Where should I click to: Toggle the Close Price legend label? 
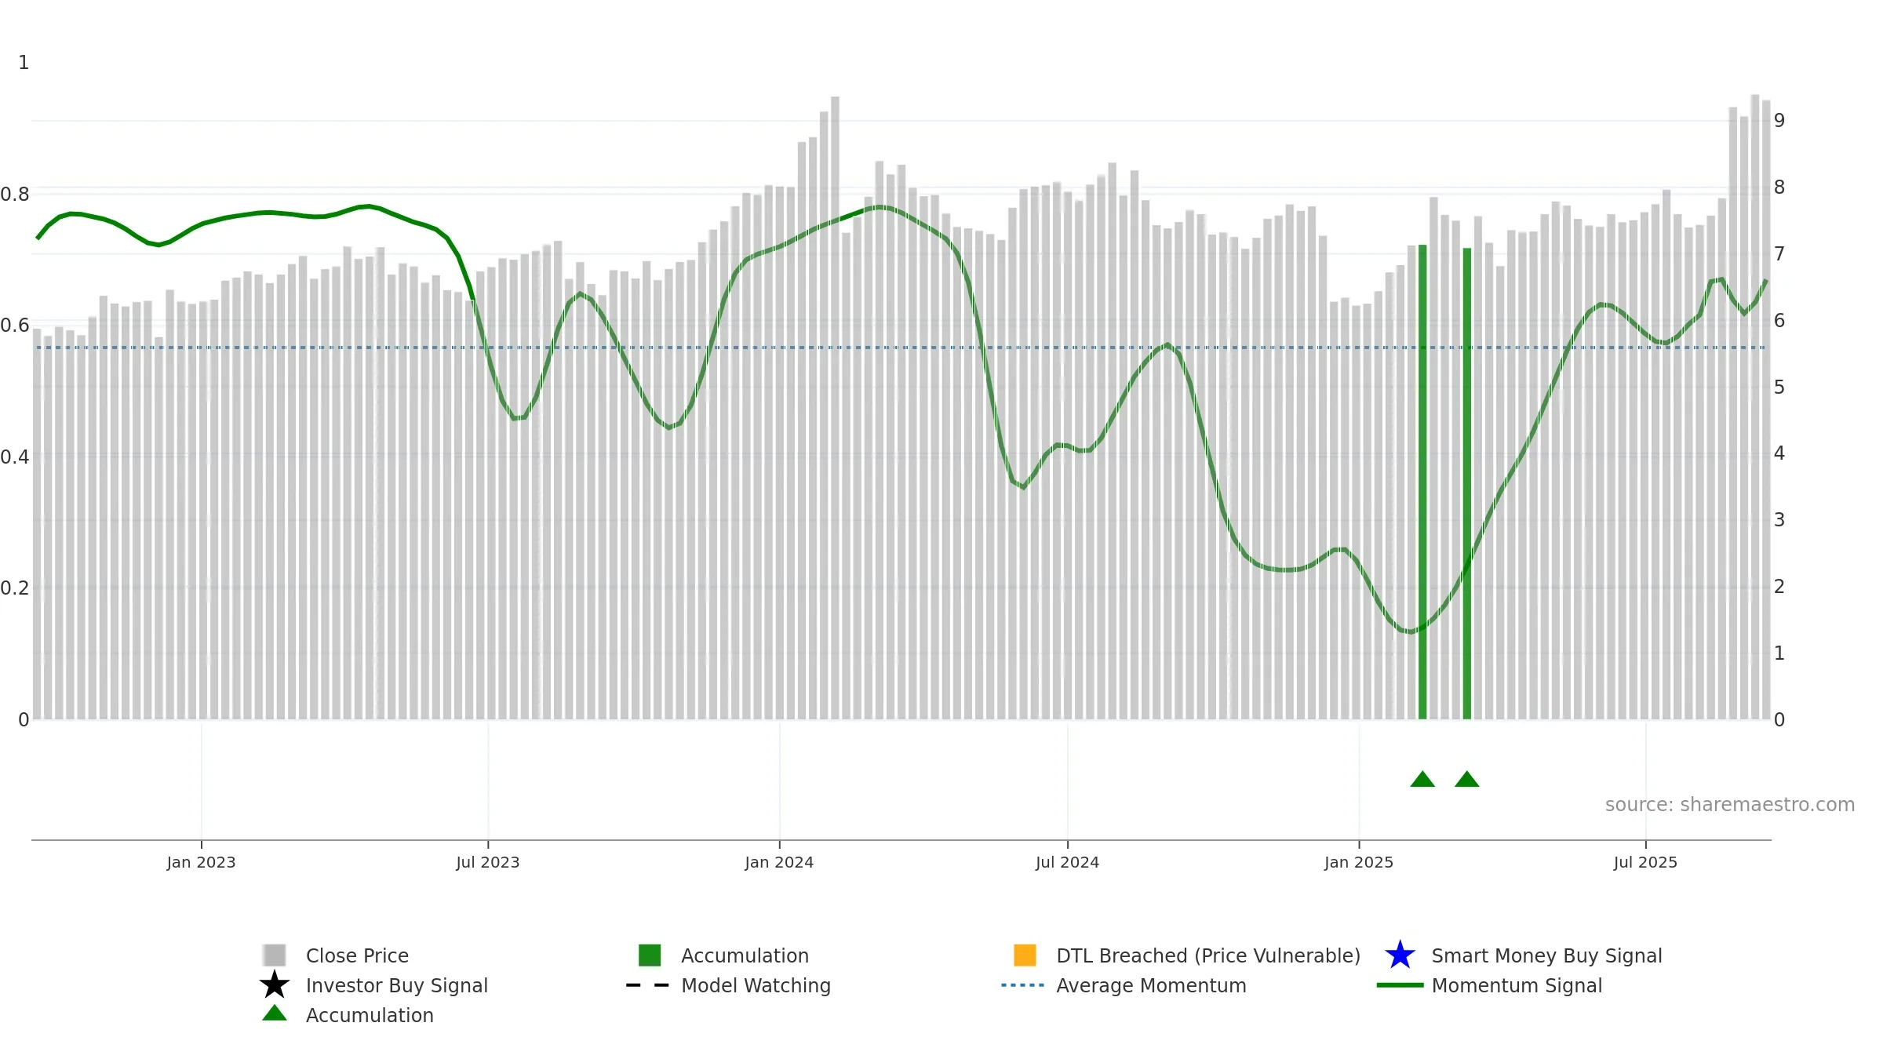357,955
